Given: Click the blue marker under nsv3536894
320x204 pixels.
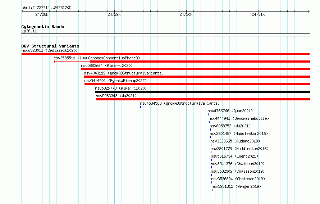Looking at the screenshot, I should [x=212, y=182].
